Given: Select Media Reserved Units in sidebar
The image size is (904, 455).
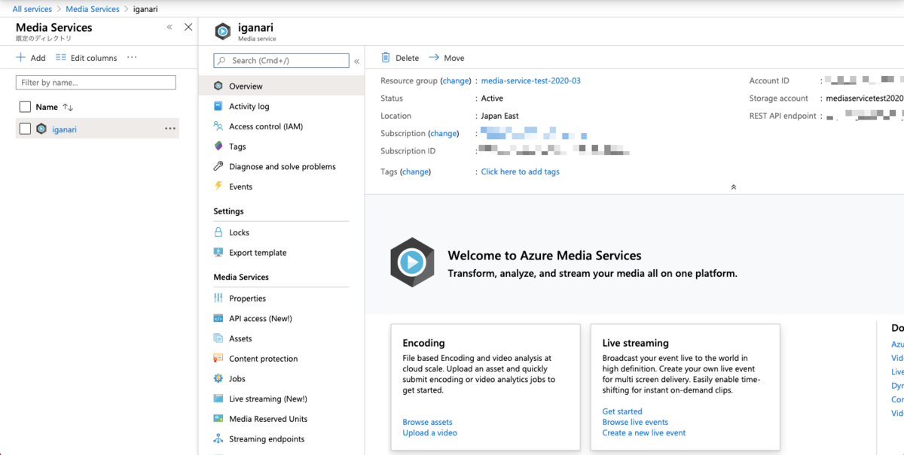Looking at the screenshot, I should 268,419.
